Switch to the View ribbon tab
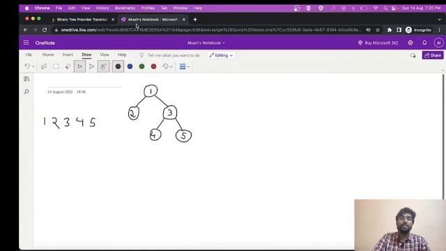The image size is (446, 251). pos(105,54)
